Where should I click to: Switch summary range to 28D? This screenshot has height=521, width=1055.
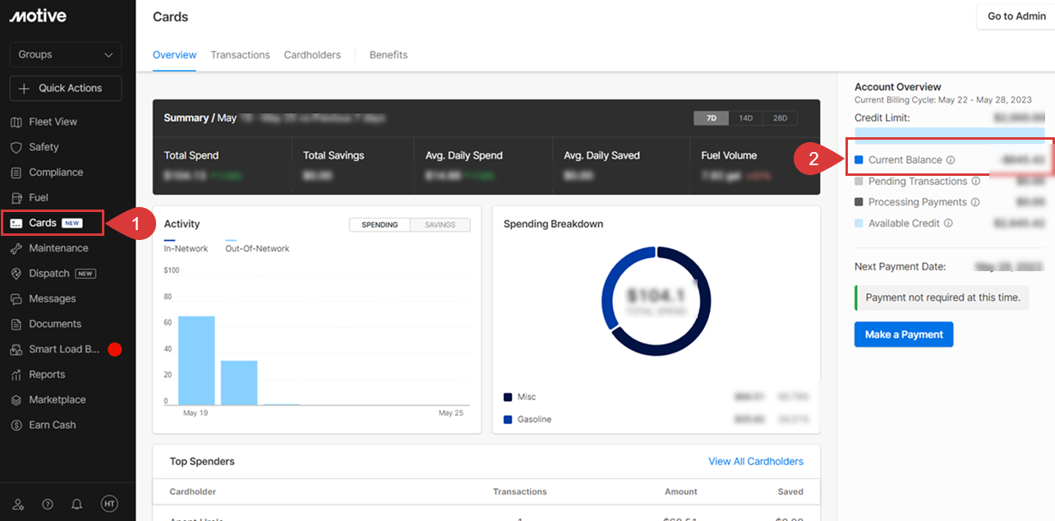[780, 118]
